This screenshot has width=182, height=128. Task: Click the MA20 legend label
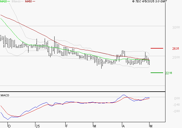[3, 1]
